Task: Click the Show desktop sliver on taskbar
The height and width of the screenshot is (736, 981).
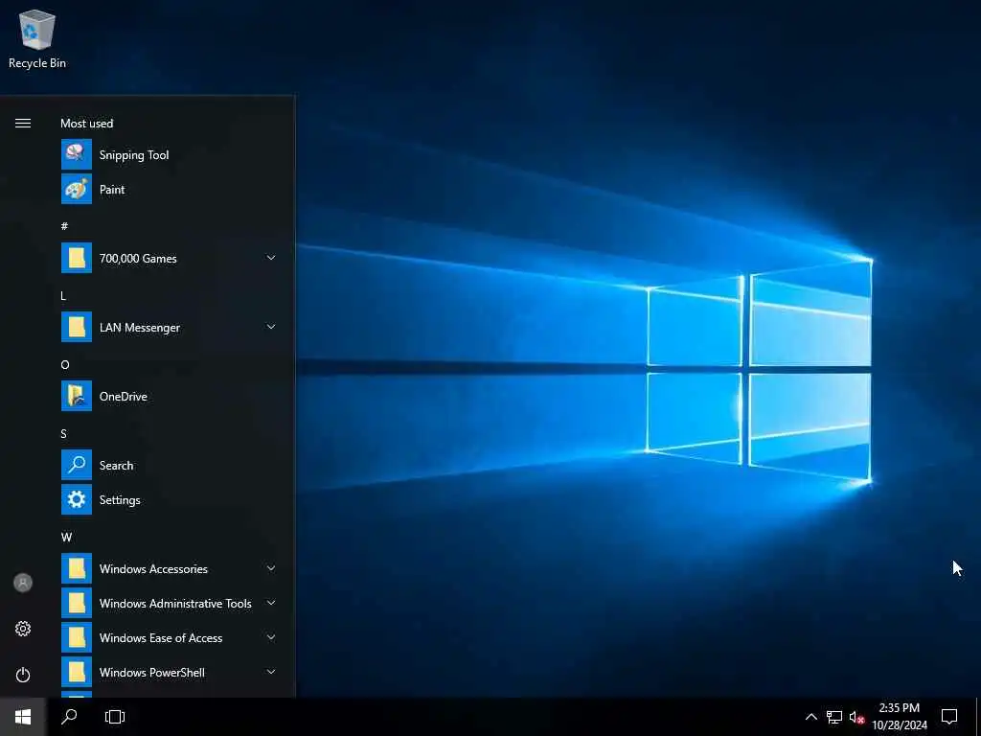Action: 978,717
